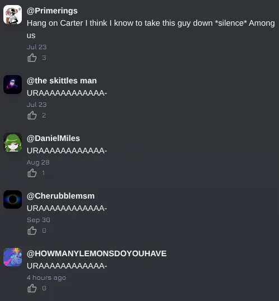Select the 'Hang on Carter' comment text
279x301 pixels.
tap(151, 29)
